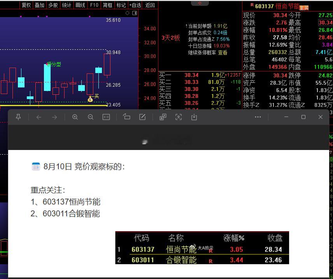Click the 2、603011合锻智能 line in the note

click(x=65, y=214)
